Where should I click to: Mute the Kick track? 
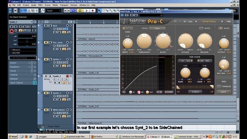(46, 25)
